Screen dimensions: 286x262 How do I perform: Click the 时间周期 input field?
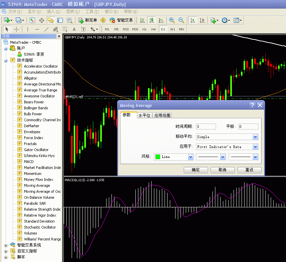click(x=206, y=127)
